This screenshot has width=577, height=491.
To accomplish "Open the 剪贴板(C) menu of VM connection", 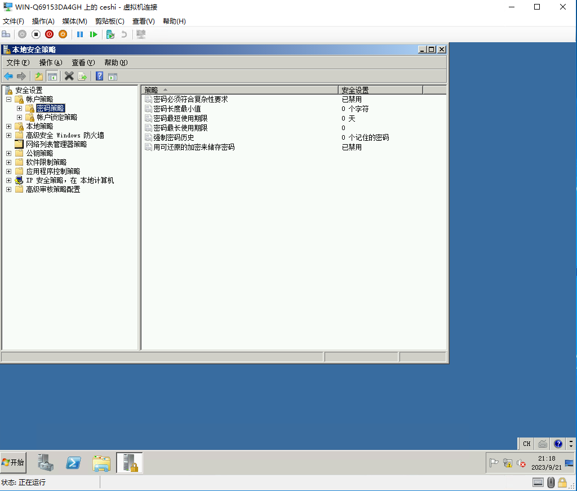I will click(x=109, y=21).
